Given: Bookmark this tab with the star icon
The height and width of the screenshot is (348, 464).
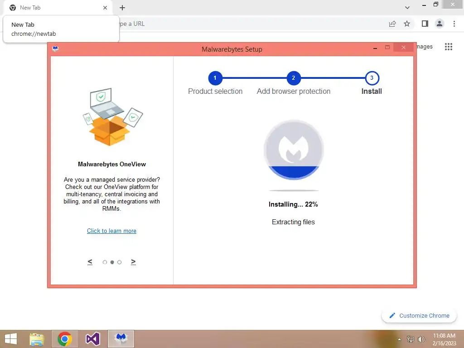Looking at the screenshot, I should pos(407,24).
